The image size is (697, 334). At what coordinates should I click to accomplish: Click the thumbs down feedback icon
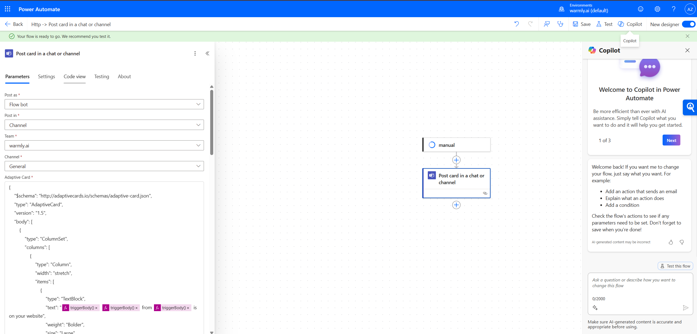pyautogui.click(x=682, y=242)
